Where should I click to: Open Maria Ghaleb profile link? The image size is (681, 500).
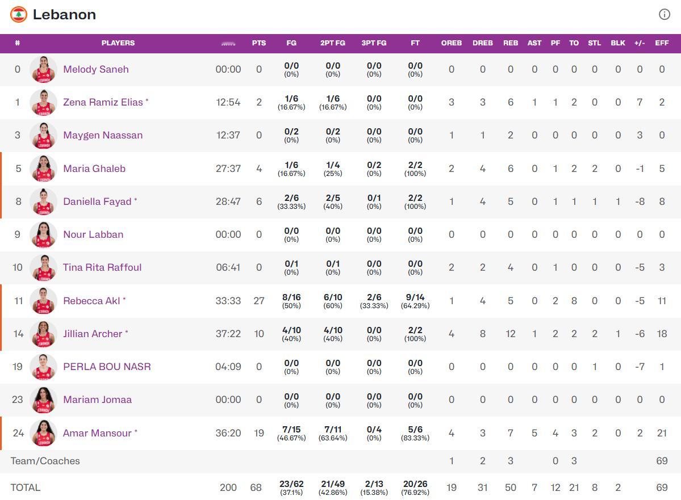94,169
